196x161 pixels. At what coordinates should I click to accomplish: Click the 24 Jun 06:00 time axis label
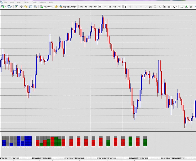coord(166,158)
